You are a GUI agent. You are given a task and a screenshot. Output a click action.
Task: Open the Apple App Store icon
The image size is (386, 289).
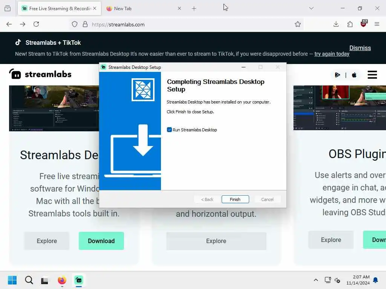coord(354,75)
